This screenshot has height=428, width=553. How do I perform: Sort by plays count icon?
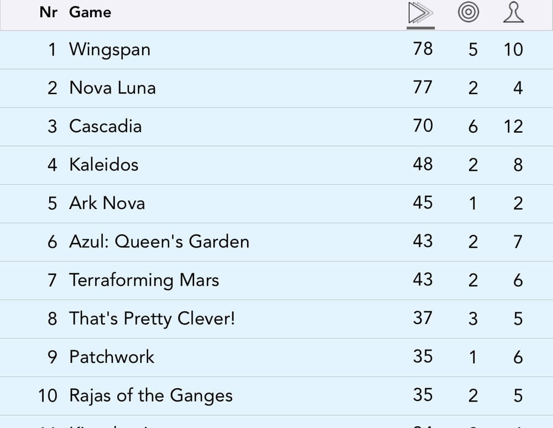(420, 13)
